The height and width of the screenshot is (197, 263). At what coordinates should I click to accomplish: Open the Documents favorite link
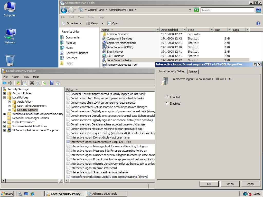tap(72, 37)
